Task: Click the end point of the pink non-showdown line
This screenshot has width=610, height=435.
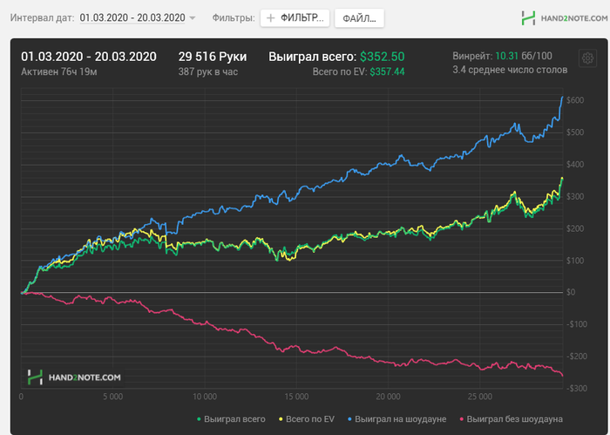Action: click(562, 375)
